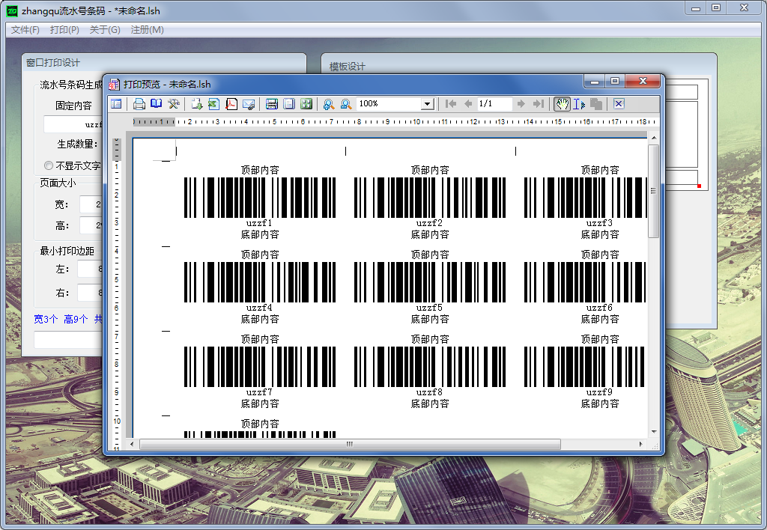Minimize the print preview window

(x=594, y=81)
